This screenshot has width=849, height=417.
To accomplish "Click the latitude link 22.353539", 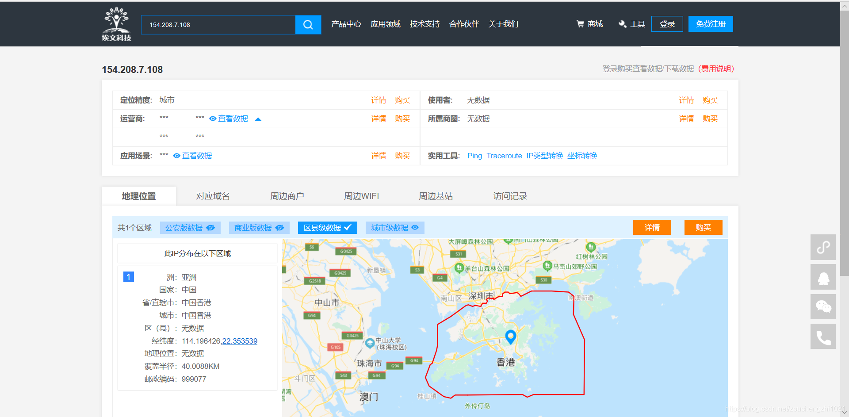I will coord(240,341).
